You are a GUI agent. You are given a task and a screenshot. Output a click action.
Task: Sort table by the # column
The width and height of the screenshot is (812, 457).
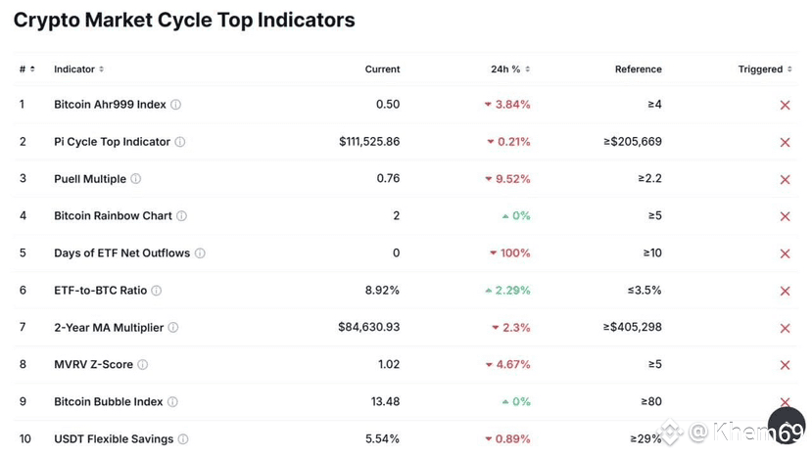(27, 69)
